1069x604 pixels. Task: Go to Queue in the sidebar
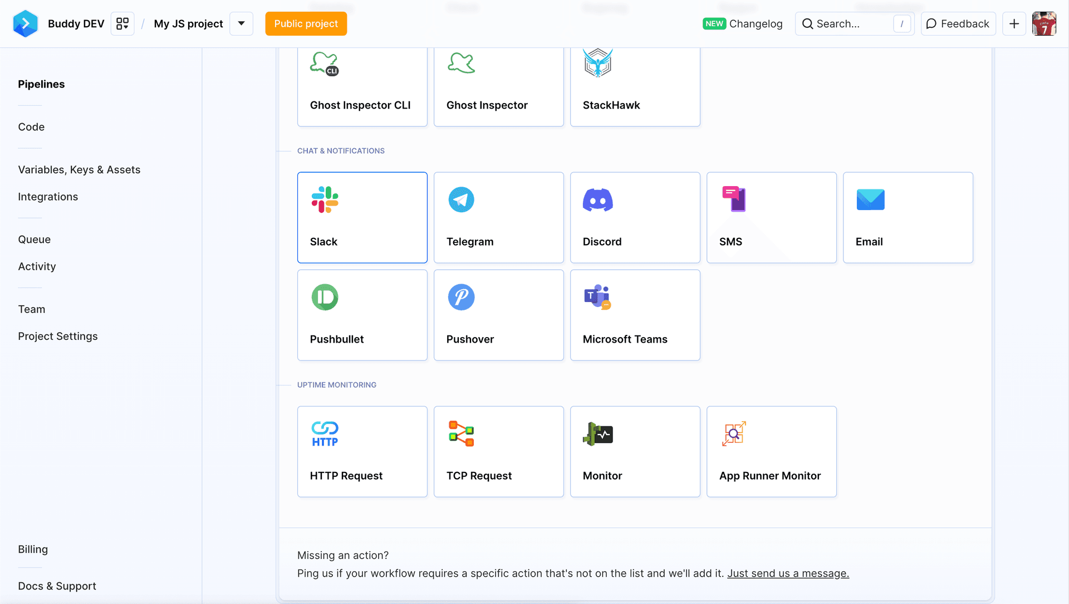coord(34,240)
